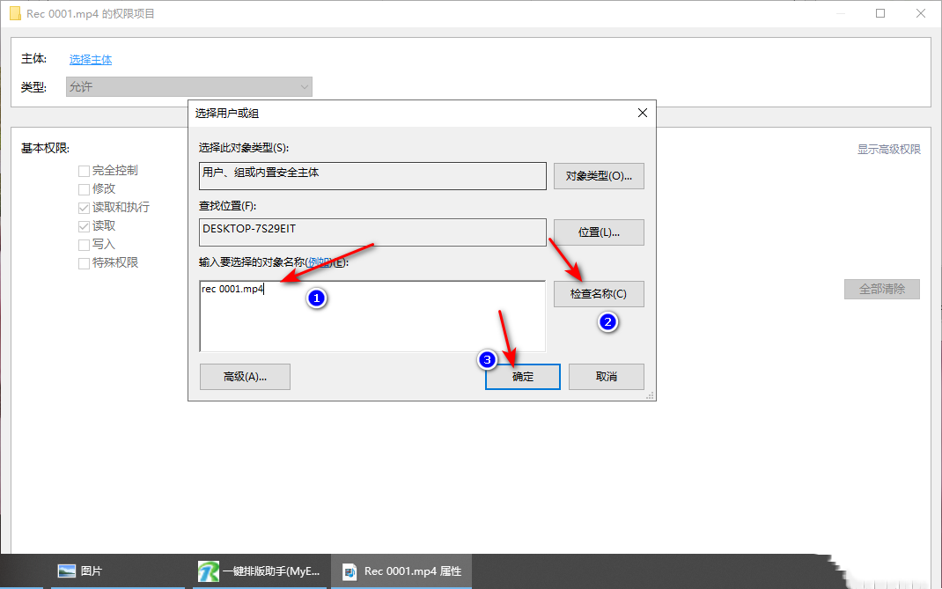The height and width of the screenshot is (589, 942).
Task: Click the 查找位置 DESKTOP-7S29EIT field
Action: [x=372, y=232]
